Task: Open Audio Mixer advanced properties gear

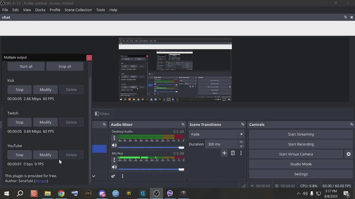Action: click(113, 176)
